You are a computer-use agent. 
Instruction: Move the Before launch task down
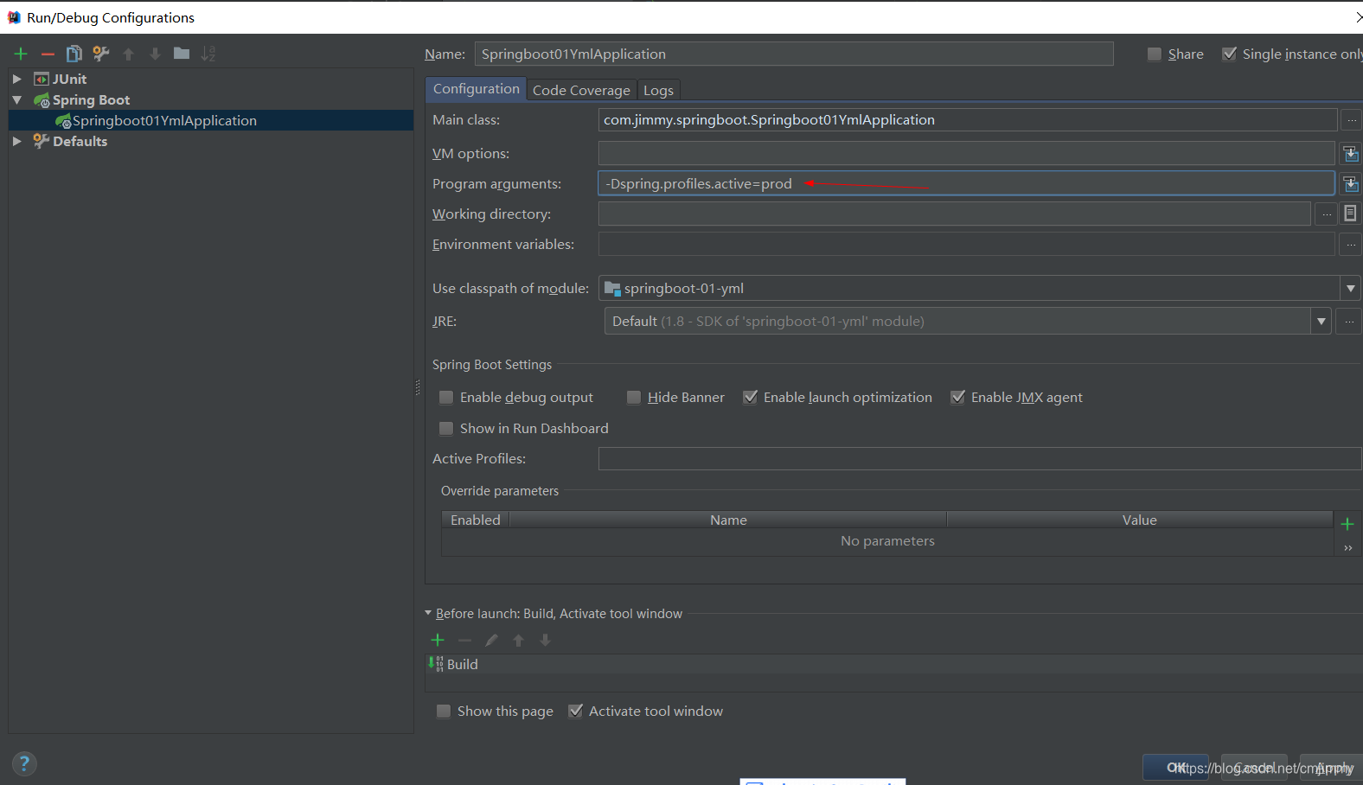(545, 640)
